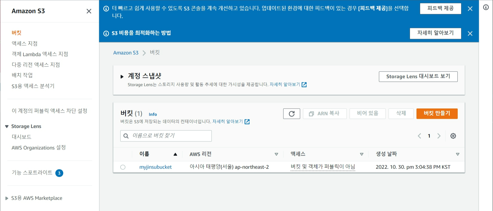
Task: Dismiss the S3 비용 최적화 banner
Action: [x=470, y=33]
